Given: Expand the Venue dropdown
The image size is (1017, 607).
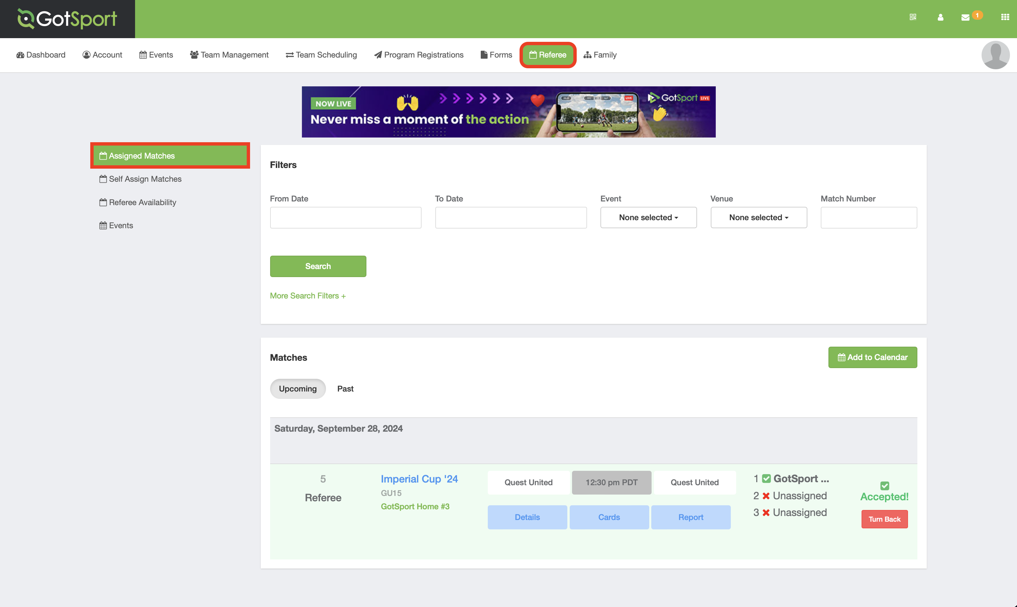Looking at the screenshot, I should point(759,218).
